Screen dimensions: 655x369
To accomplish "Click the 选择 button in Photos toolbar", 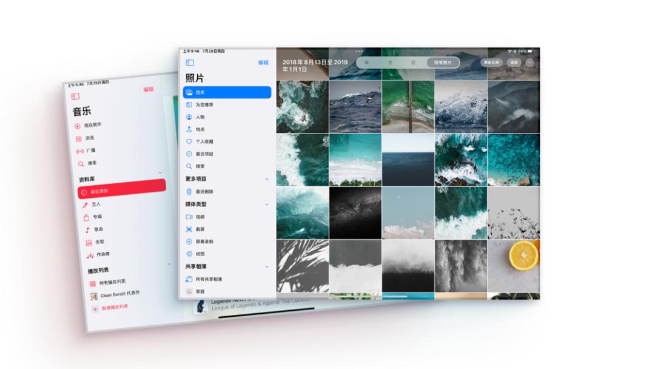I will click(x=514, y=63).
